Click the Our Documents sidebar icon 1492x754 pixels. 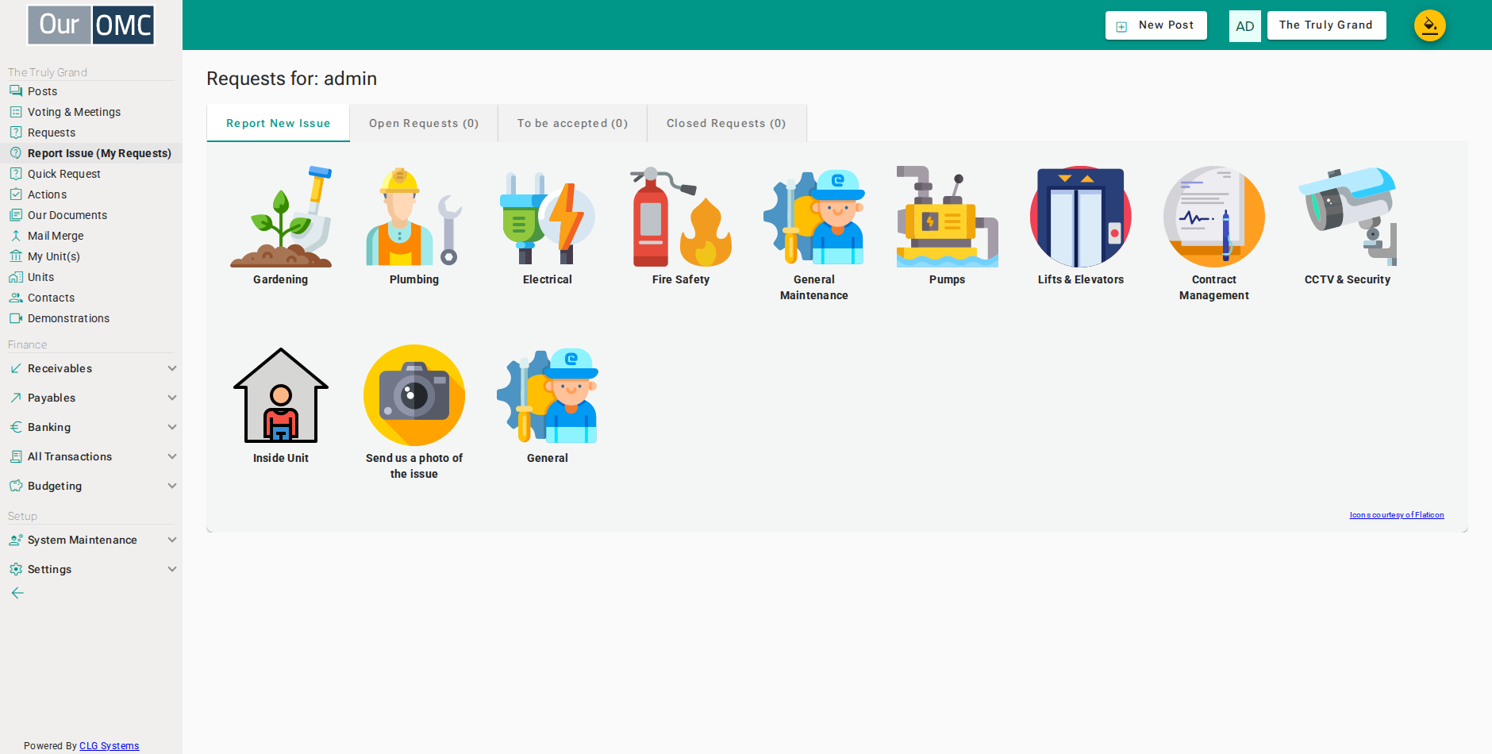(16, 215)
